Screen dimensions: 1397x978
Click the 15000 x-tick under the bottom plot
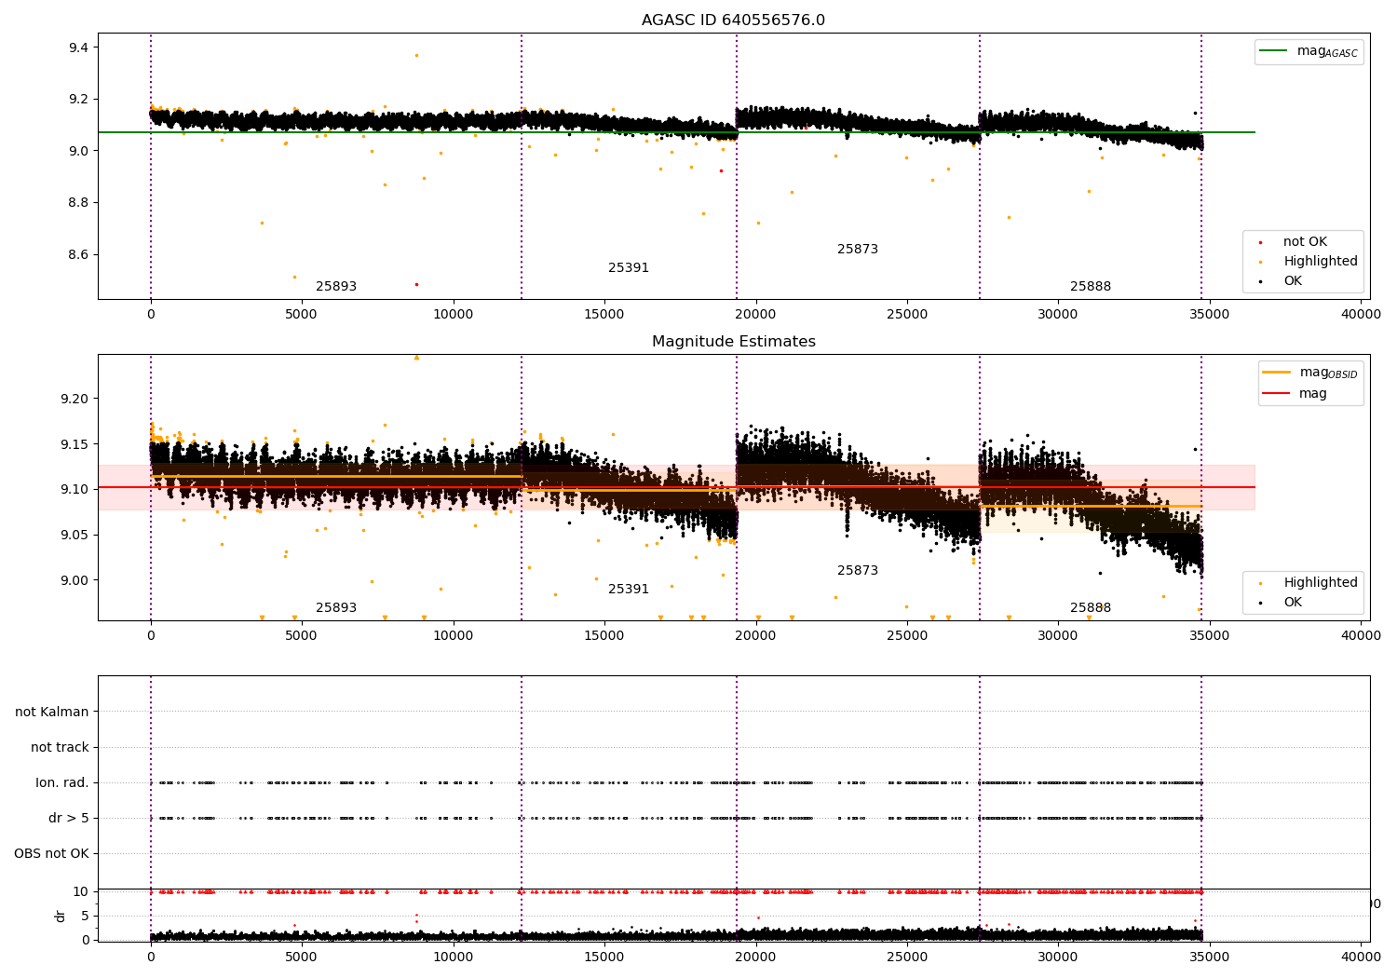[604, 957]
